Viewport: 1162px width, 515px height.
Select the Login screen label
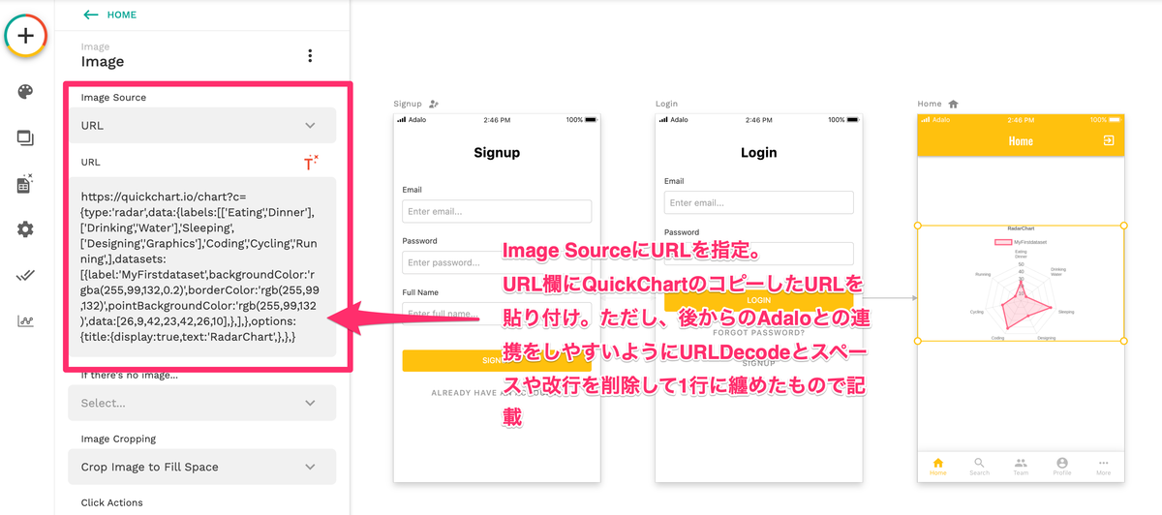(666, 104)
